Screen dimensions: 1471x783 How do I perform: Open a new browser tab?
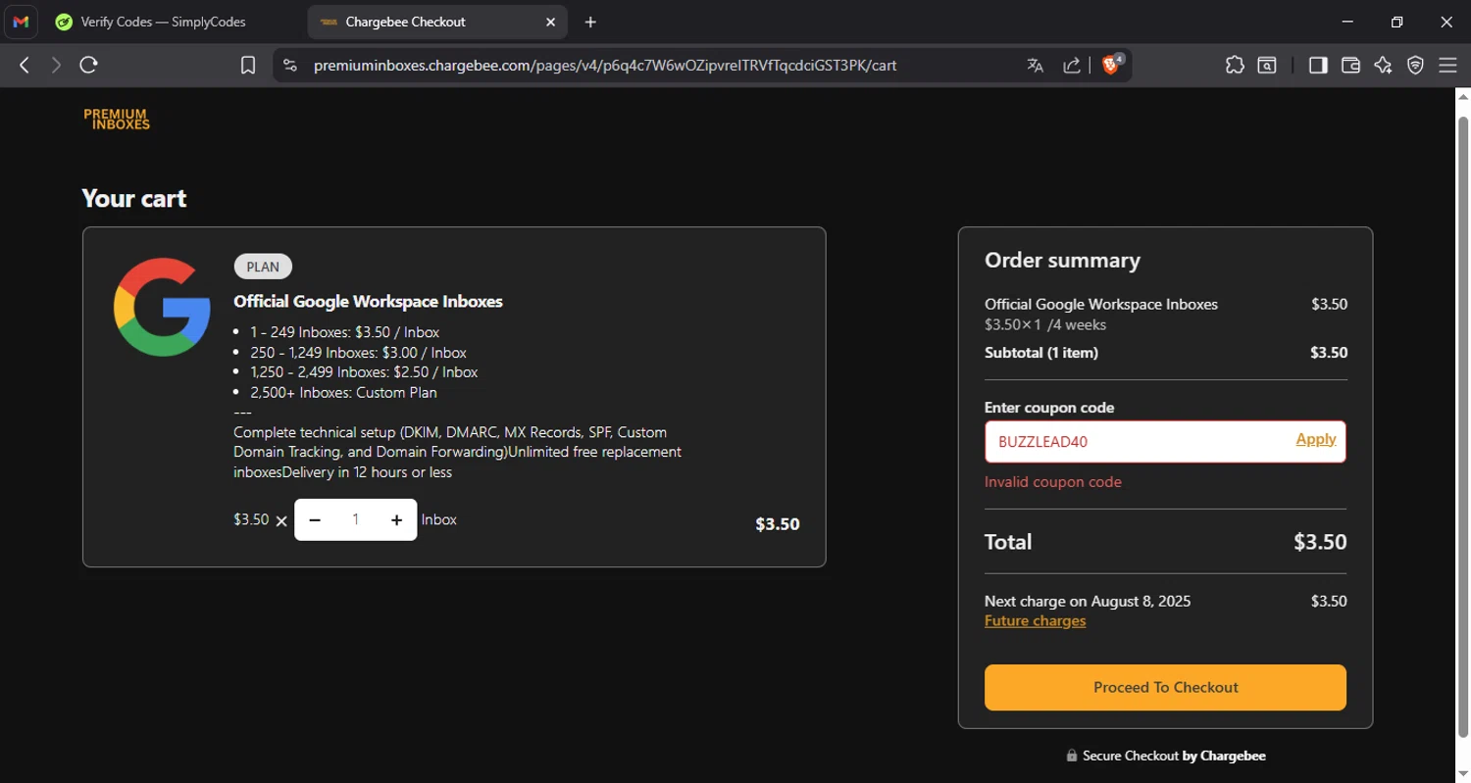coord(590,22)
